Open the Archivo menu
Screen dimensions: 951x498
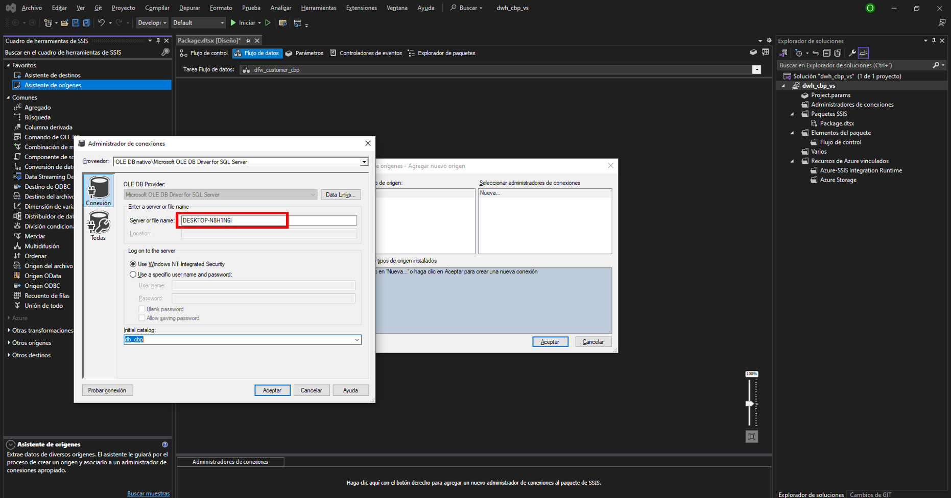(x=32, y=8)
